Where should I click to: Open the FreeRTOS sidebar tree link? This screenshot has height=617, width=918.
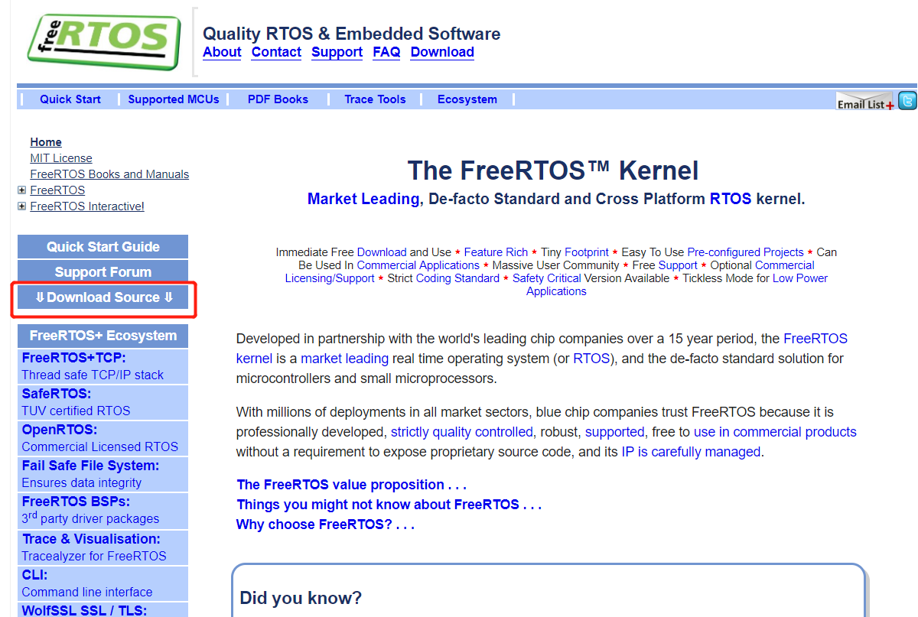point(57,190)
